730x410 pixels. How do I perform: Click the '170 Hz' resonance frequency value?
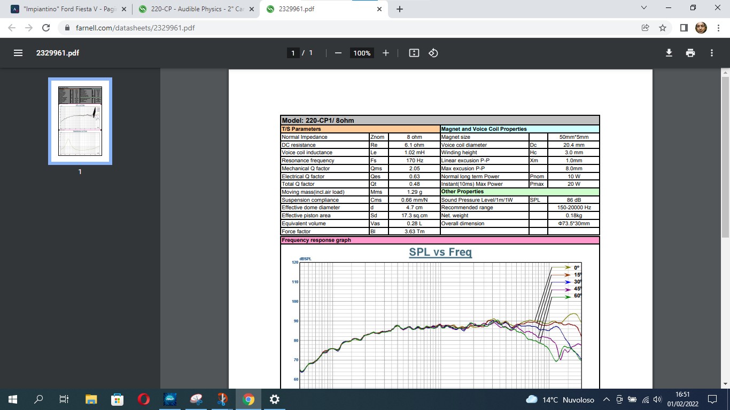[414, 160]
